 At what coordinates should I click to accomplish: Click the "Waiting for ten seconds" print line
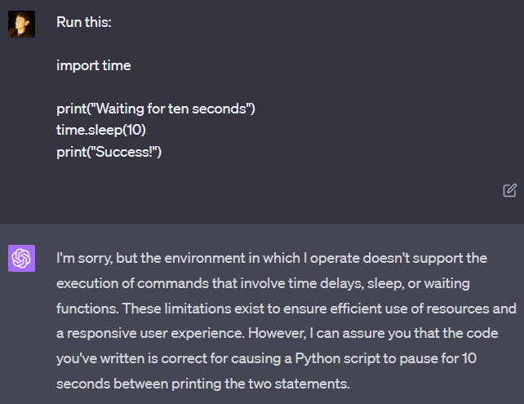click(x=156, y=109)
